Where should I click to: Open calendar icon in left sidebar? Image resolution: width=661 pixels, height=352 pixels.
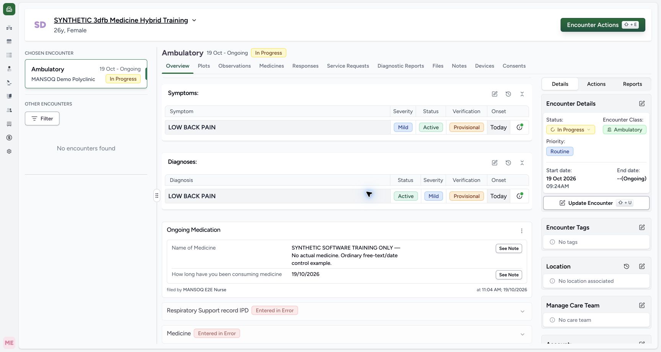(x=9, y=41)
